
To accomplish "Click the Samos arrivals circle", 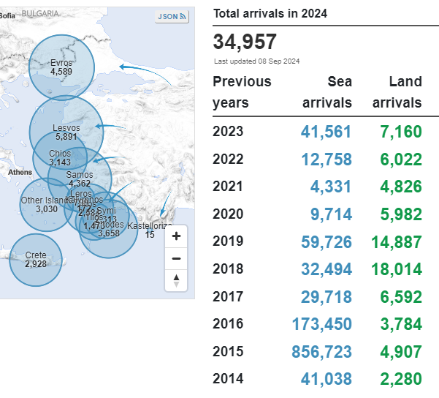I will pos(80,179).
